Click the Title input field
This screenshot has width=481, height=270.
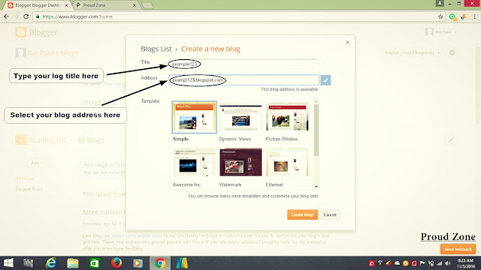(x=244, y=64)
